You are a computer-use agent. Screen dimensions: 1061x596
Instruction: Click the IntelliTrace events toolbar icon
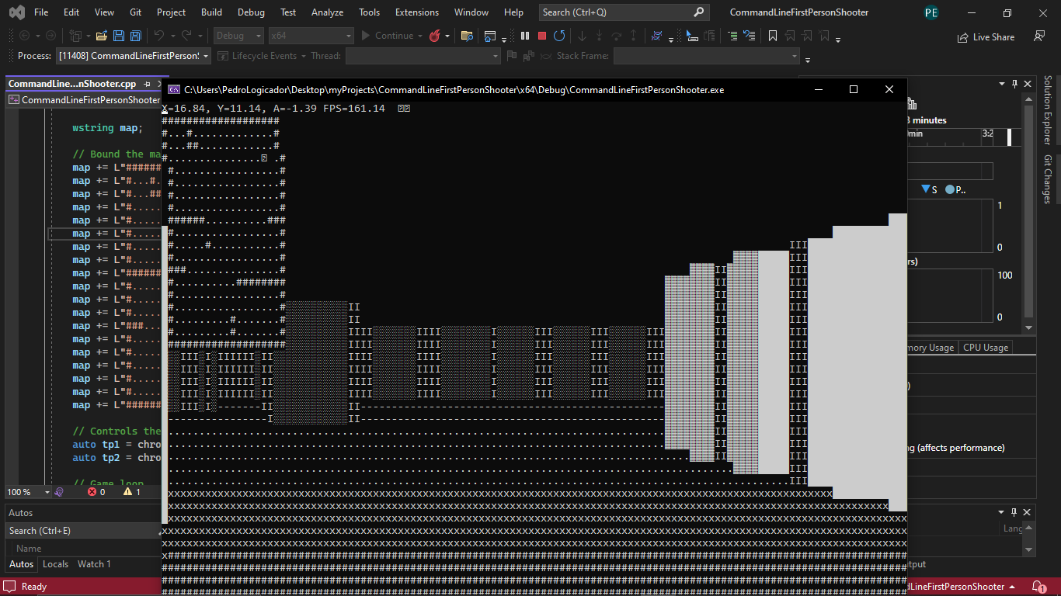pos(656,36)
